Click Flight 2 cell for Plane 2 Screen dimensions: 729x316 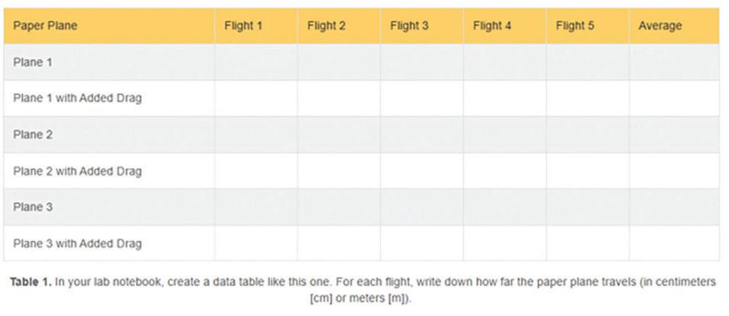(x=339, y=135)
